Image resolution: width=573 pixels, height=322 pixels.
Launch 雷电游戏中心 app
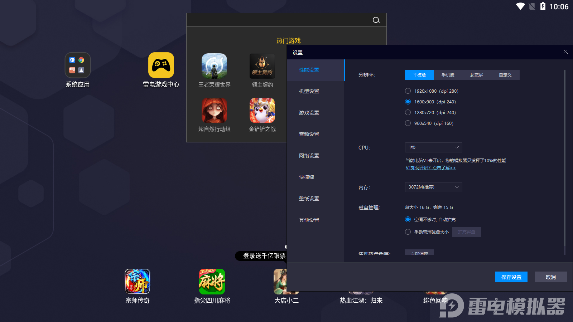[161, 65]
